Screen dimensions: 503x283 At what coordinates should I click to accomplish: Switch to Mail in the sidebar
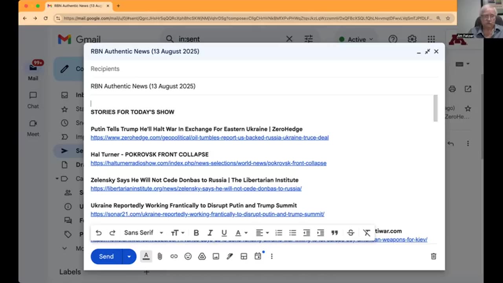pos(33,71)
